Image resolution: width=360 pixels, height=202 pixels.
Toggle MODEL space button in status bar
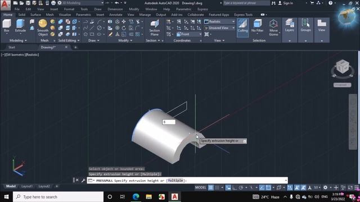click(200, 187)
